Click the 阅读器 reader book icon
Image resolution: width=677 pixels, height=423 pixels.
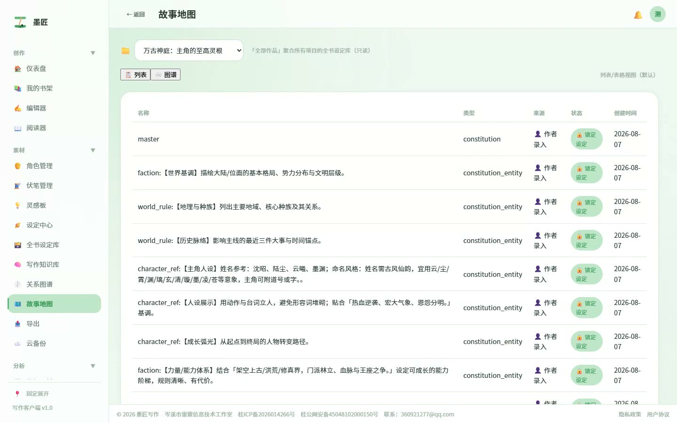pos(18,128)
